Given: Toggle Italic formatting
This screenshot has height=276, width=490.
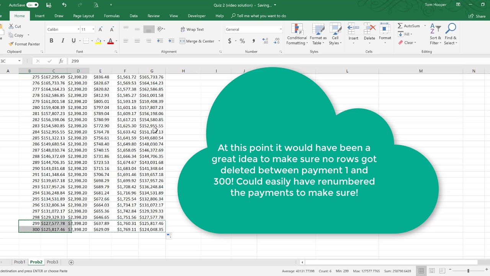Looking at the screenshot, I should click(x=62, y=41).
